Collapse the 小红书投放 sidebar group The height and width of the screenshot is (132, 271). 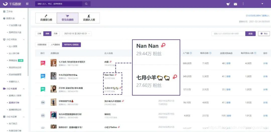pos(24,39)
